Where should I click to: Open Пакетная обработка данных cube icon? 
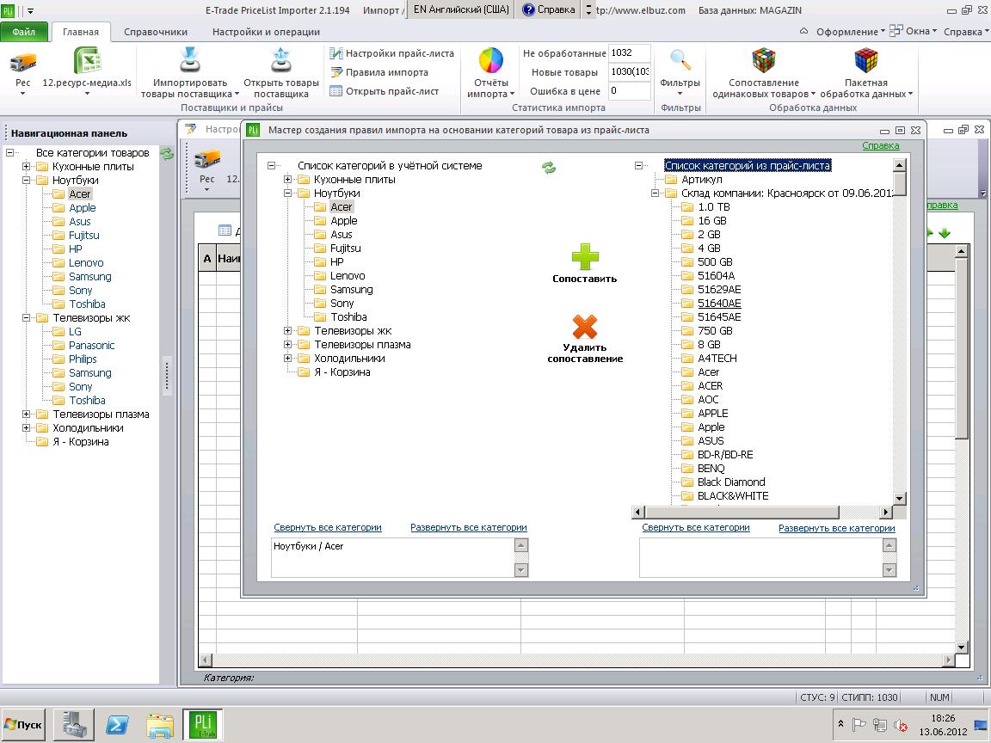click(x=866, y=61)
